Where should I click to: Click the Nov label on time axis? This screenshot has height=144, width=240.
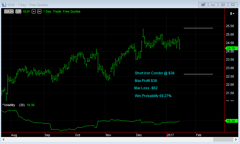[x=108, y=135]
